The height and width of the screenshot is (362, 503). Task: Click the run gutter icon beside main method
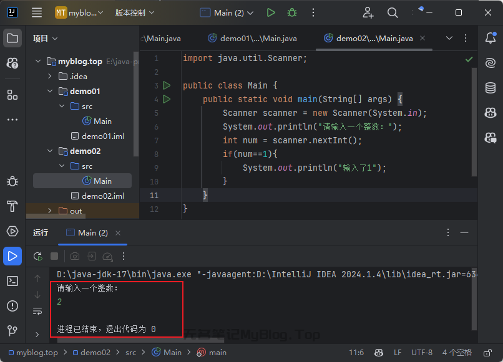[167, 99]
